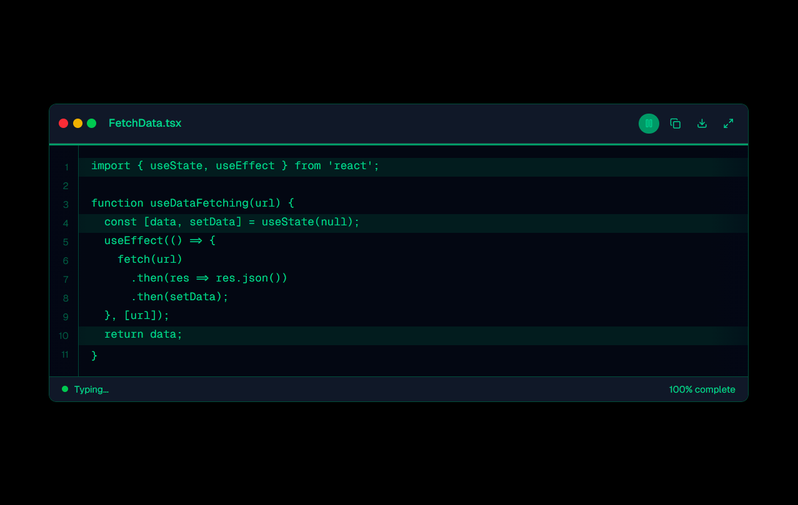Image resolution: width=798 pixels, height=505 pixels.
Task: Click the red close dot
Action: (x=63, y=124)
